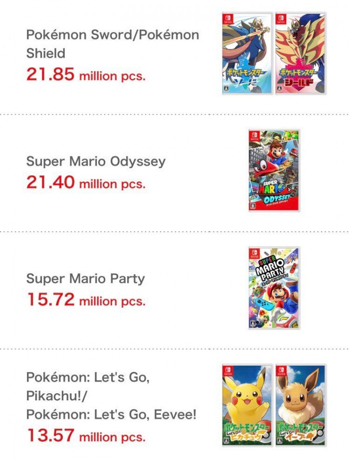Click the Switch logo on Mario Party cover

(255, 253)
